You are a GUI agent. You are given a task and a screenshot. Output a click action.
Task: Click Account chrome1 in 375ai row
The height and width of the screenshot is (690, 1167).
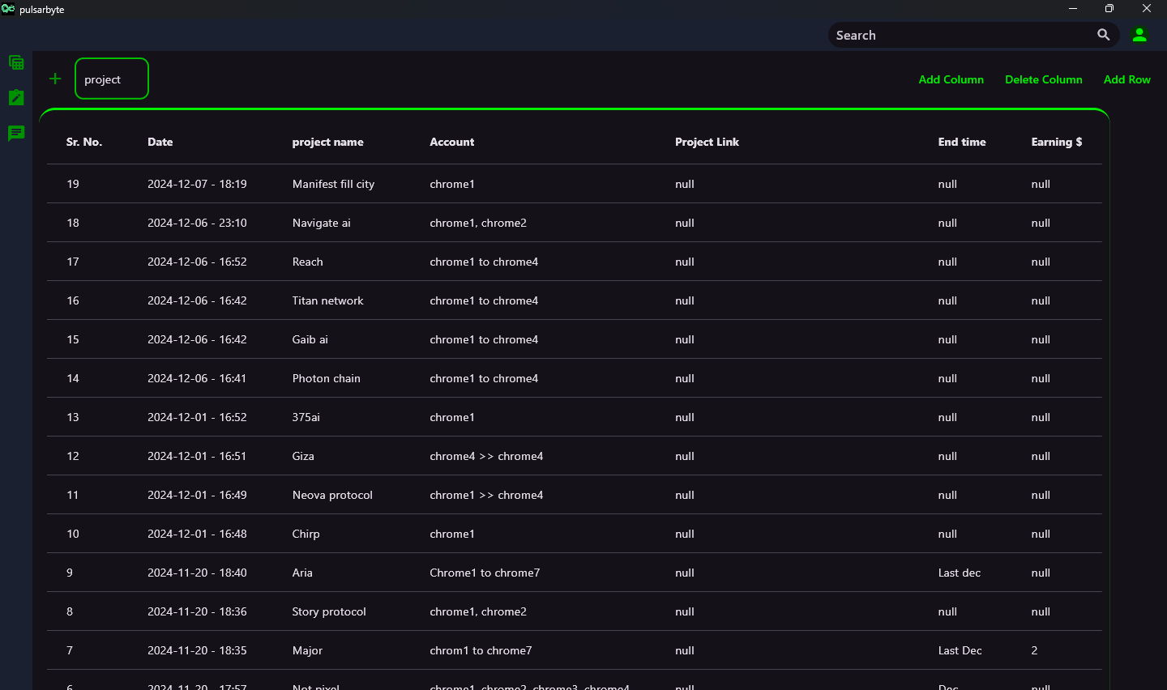coord(452,417)
